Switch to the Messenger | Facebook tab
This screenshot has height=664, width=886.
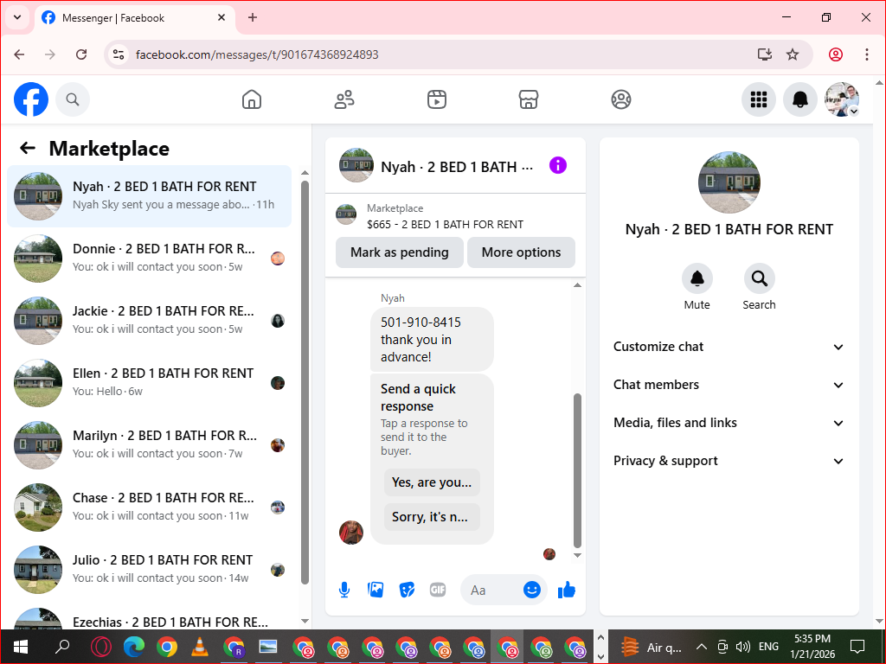click(134, 18)
